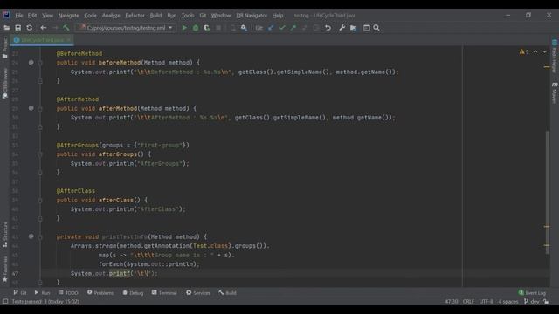Viewport: 559px width, 314px height.
Task: Click the editor vertical scrollbar thumb
Action: pos(548,193)
